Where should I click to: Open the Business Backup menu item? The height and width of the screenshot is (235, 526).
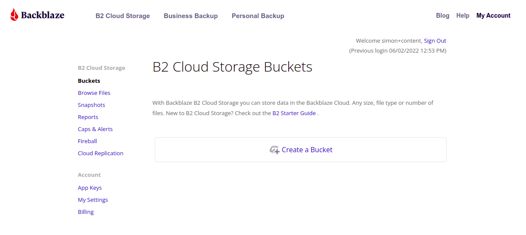[191, 16]
